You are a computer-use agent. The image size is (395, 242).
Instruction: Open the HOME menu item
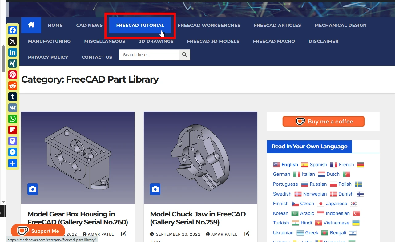point(55,25)
